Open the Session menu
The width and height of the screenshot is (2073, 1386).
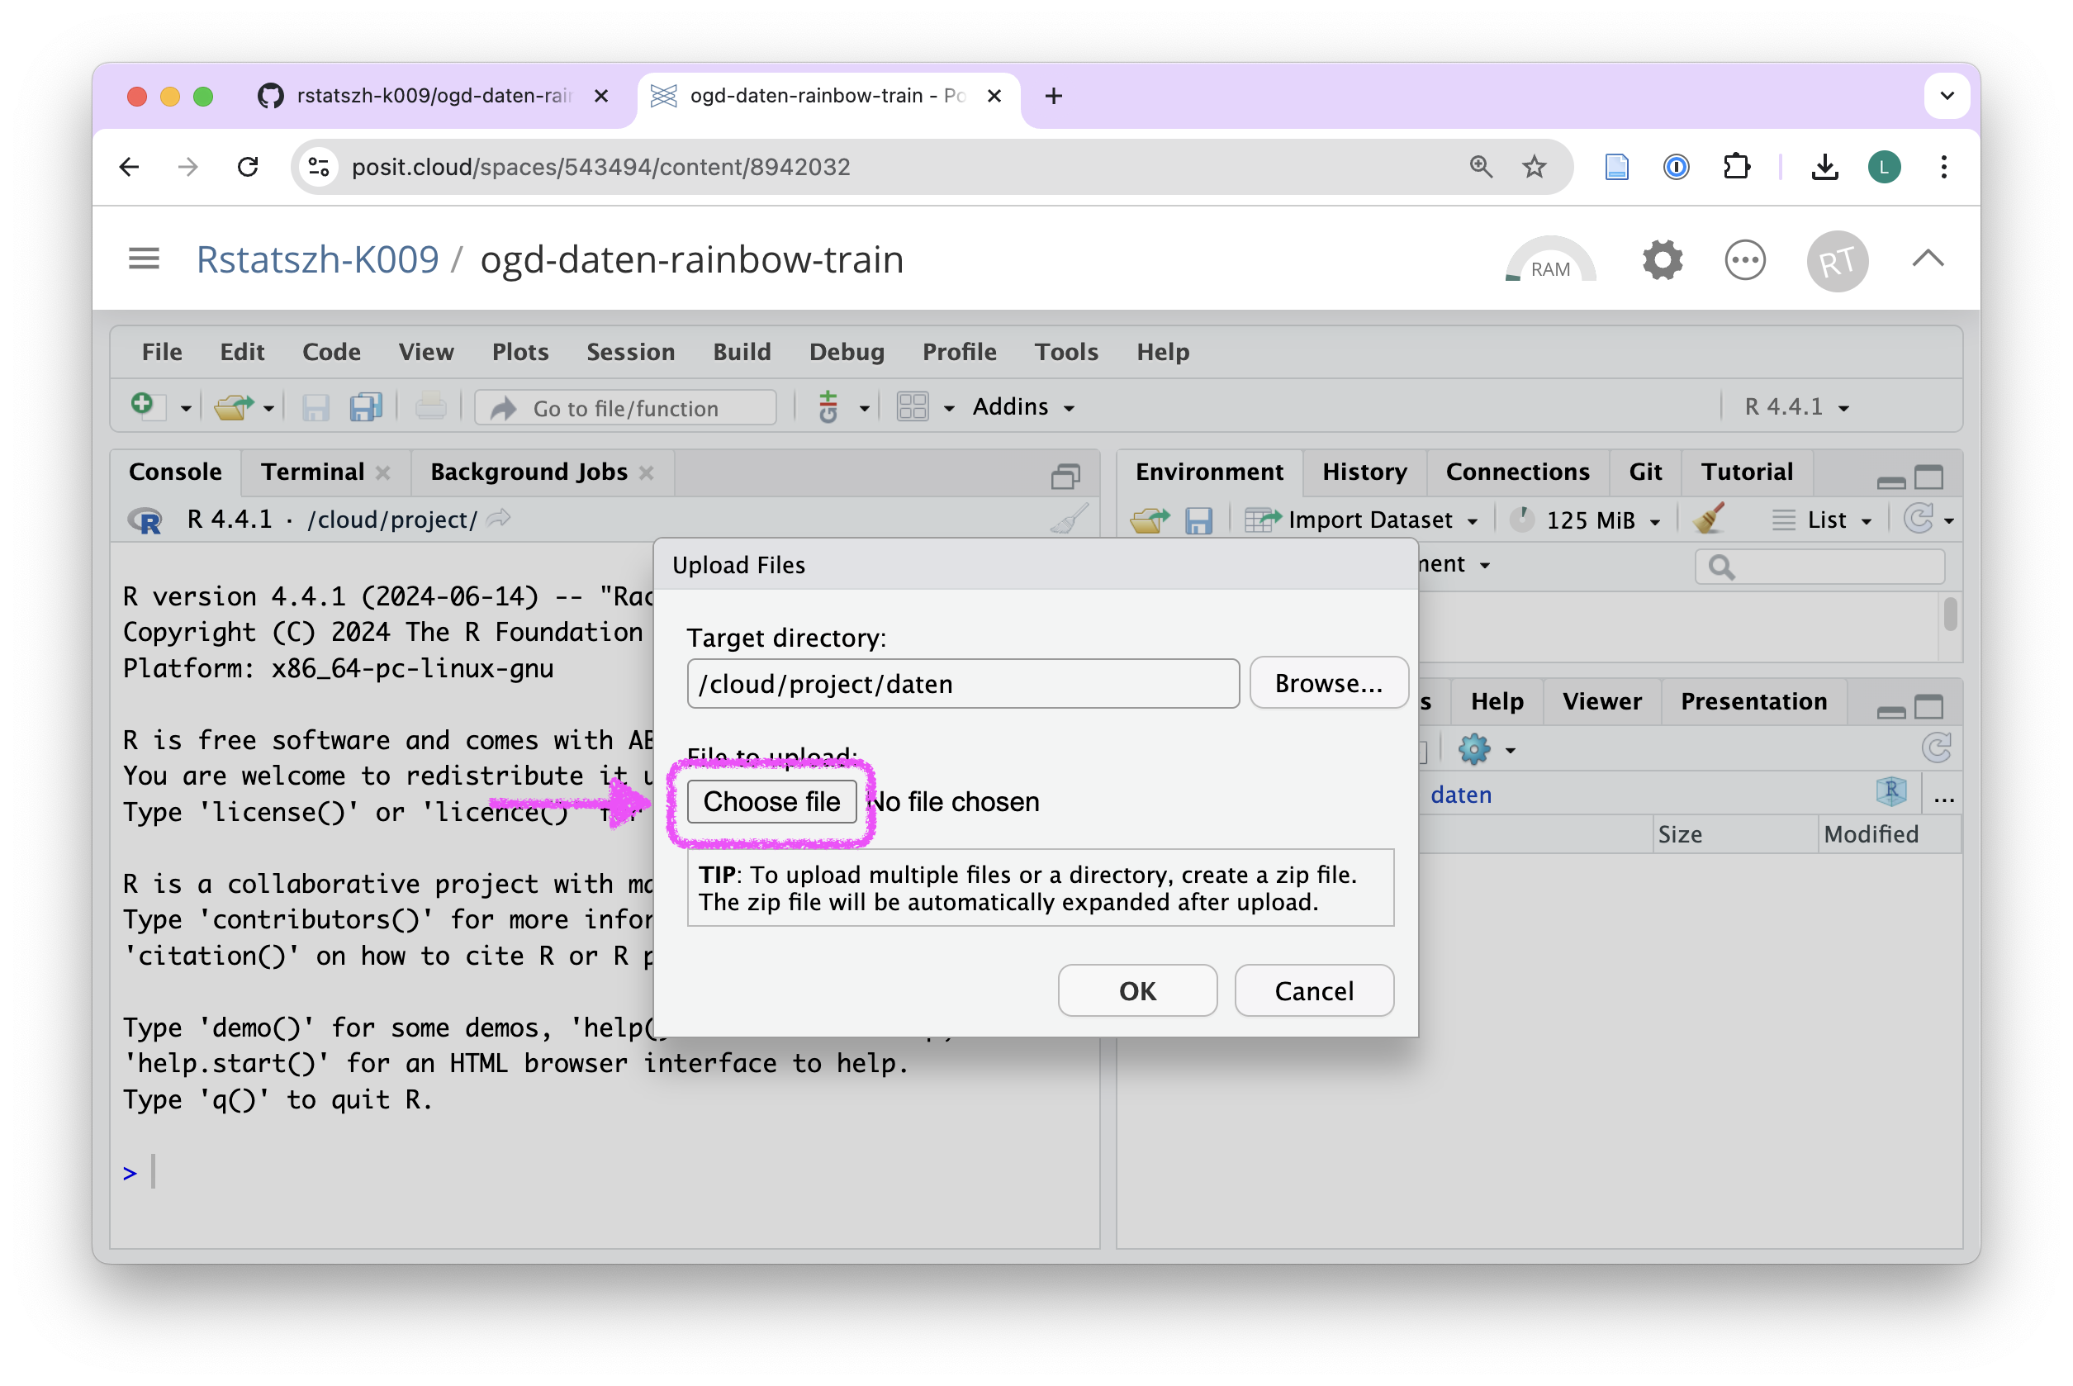(631, 352)
